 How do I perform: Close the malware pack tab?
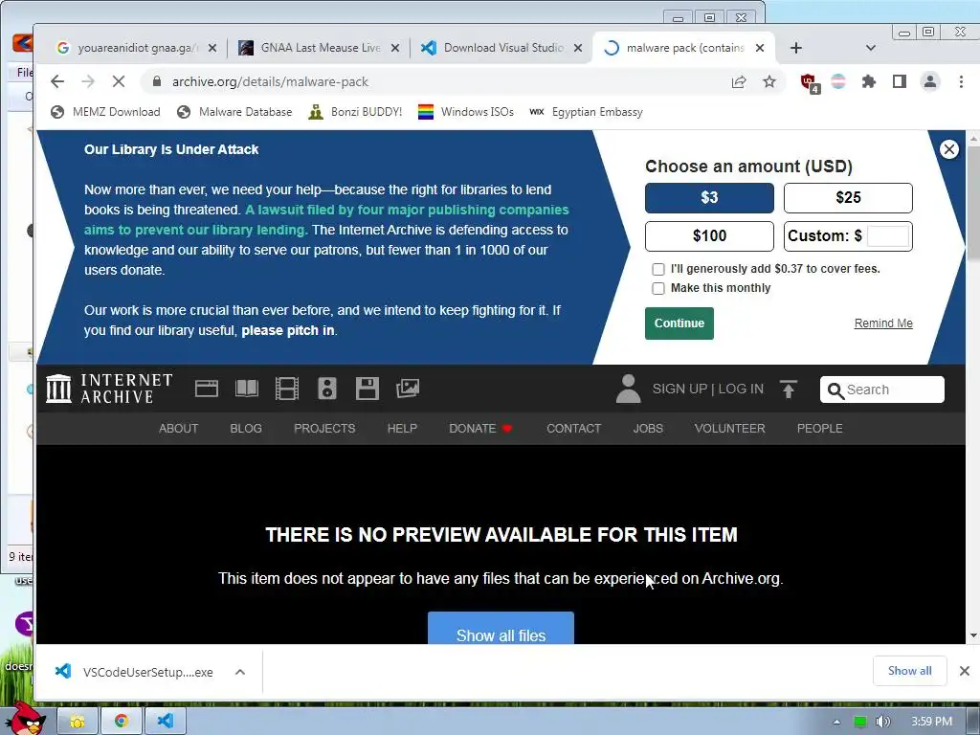click(x=759, y=48)
